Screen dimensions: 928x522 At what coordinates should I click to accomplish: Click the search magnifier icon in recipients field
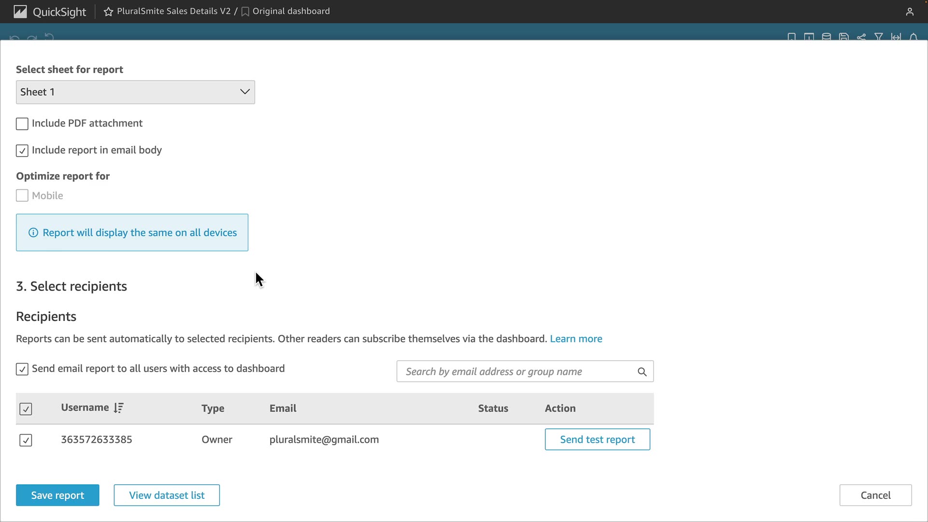[642, 372]
